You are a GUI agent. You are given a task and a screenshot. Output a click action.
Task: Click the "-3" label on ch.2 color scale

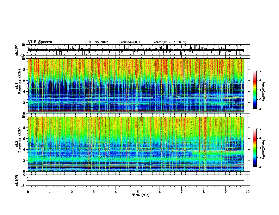pos(260,129)
